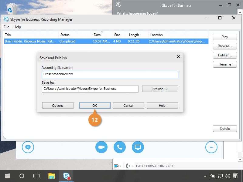Click the volume speaker tray icon
The image size is (243, 182).
pyautogui.click(x=228, y=176)
